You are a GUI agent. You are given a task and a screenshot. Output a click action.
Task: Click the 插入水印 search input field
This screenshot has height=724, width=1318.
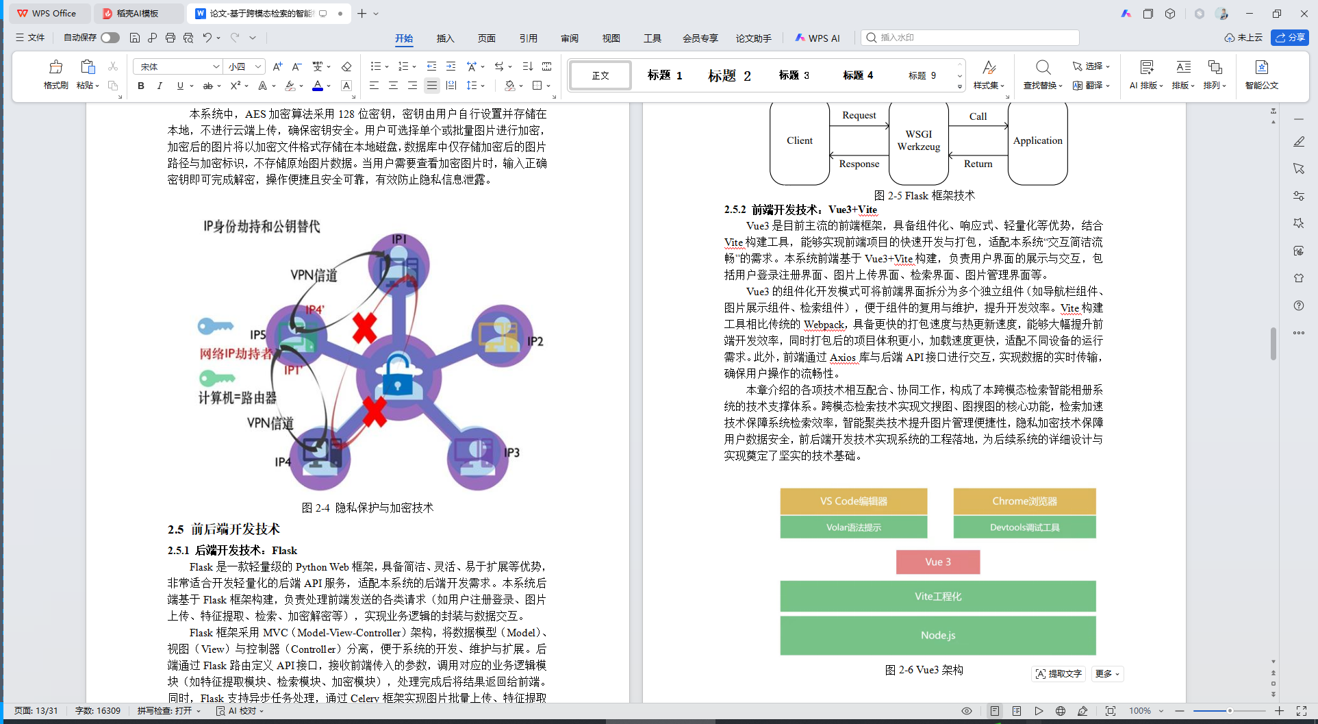click(970, 38)
